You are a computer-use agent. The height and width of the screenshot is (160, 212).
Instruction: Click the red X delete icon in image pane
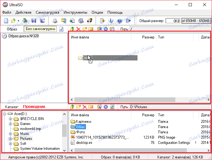point(79,29)
